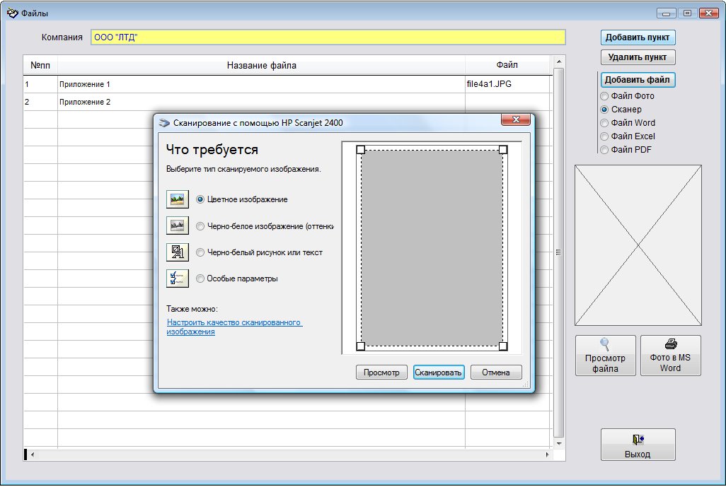
Task: Click the grayscale image icon
Action: [x=177, y=225]
